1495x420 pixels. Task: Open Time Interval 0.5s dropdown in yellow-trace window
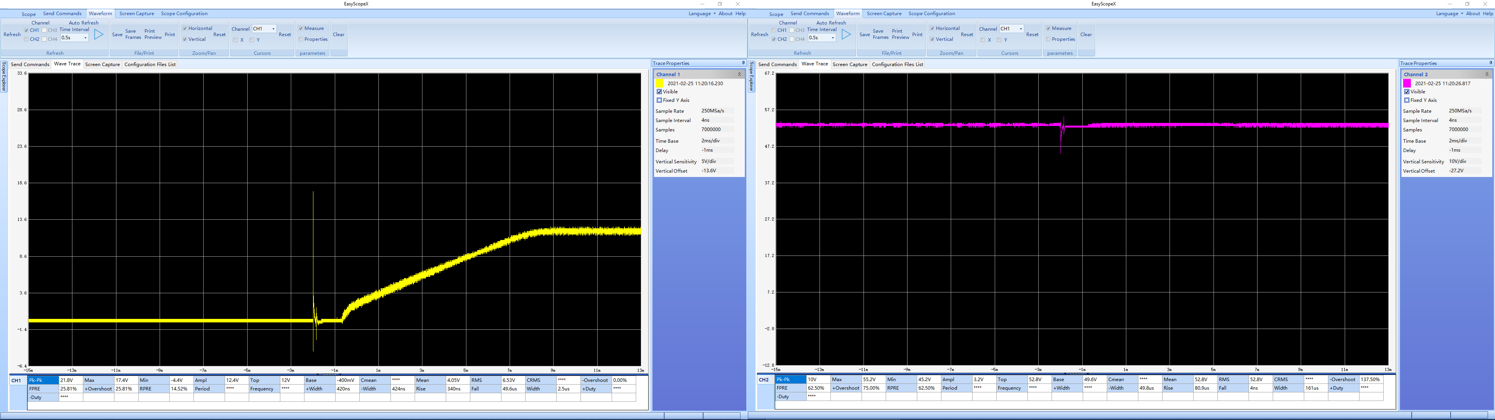coord(85,38)
